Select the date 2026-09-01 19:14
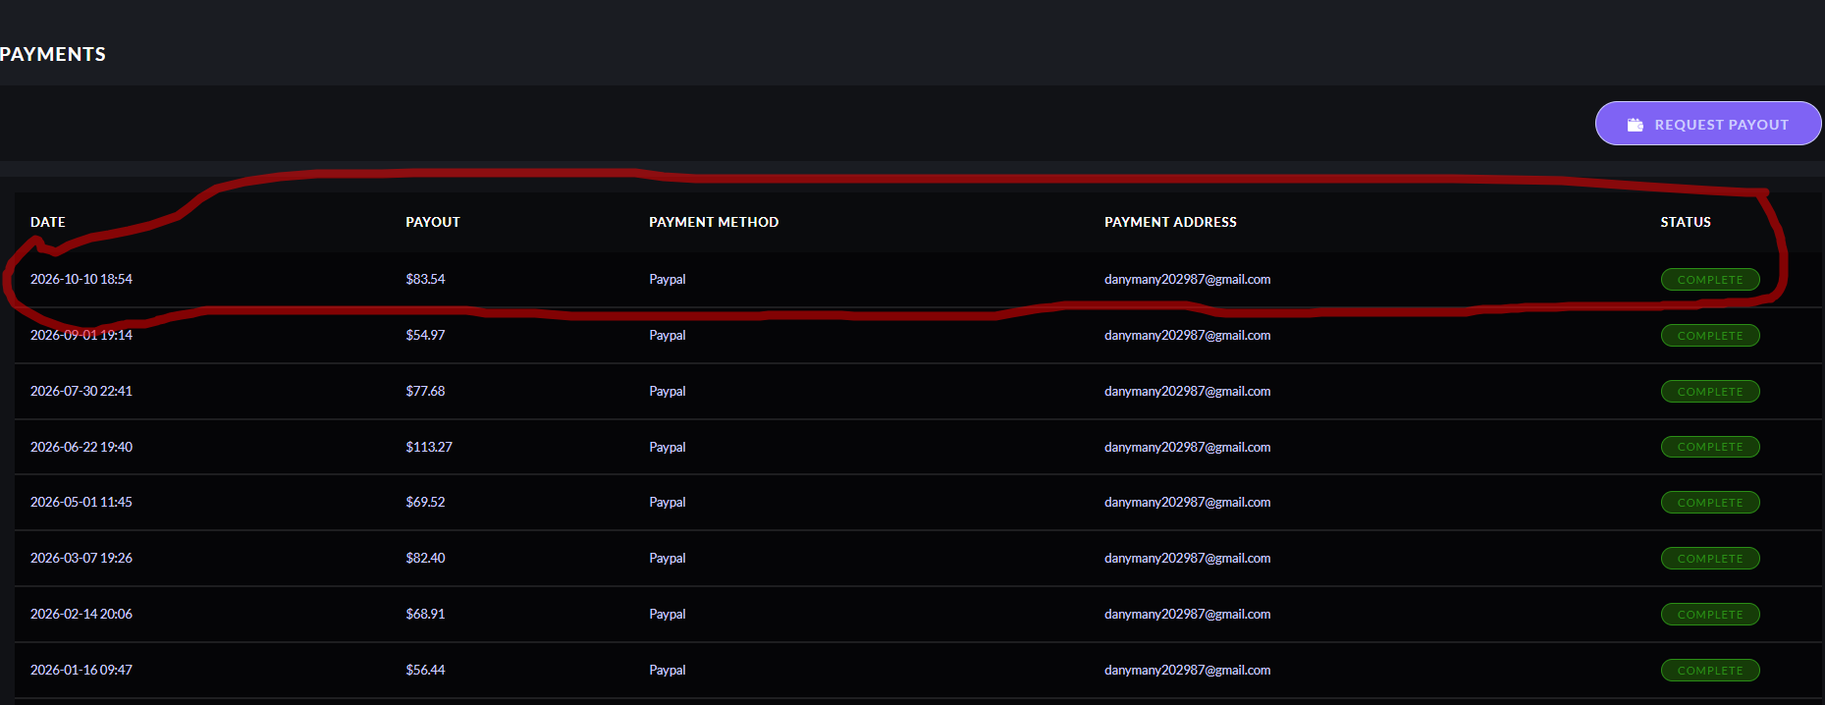 (x=81, y=335)
